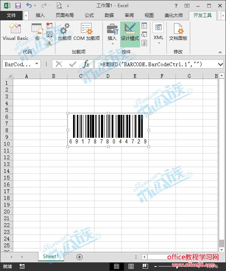Select column D header
Screen dimensions: 226x271
(x=108, y=76)
